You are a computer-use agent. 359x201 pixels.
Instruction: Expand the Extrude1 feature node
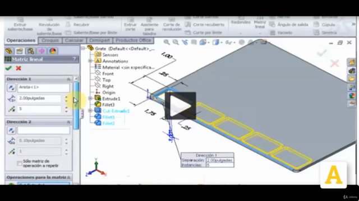tap(90, 98)
